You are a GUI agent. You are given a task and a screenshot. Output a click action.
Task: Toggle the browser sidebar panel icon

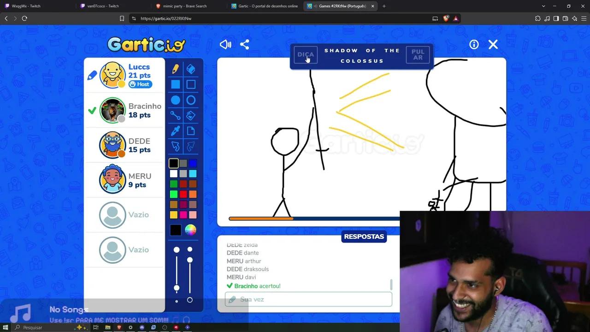tap(556, 18)
